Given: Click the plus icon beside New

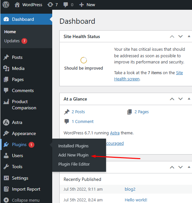Looking at the screenshot, I should pyautogui.click(x=81, y=5).
